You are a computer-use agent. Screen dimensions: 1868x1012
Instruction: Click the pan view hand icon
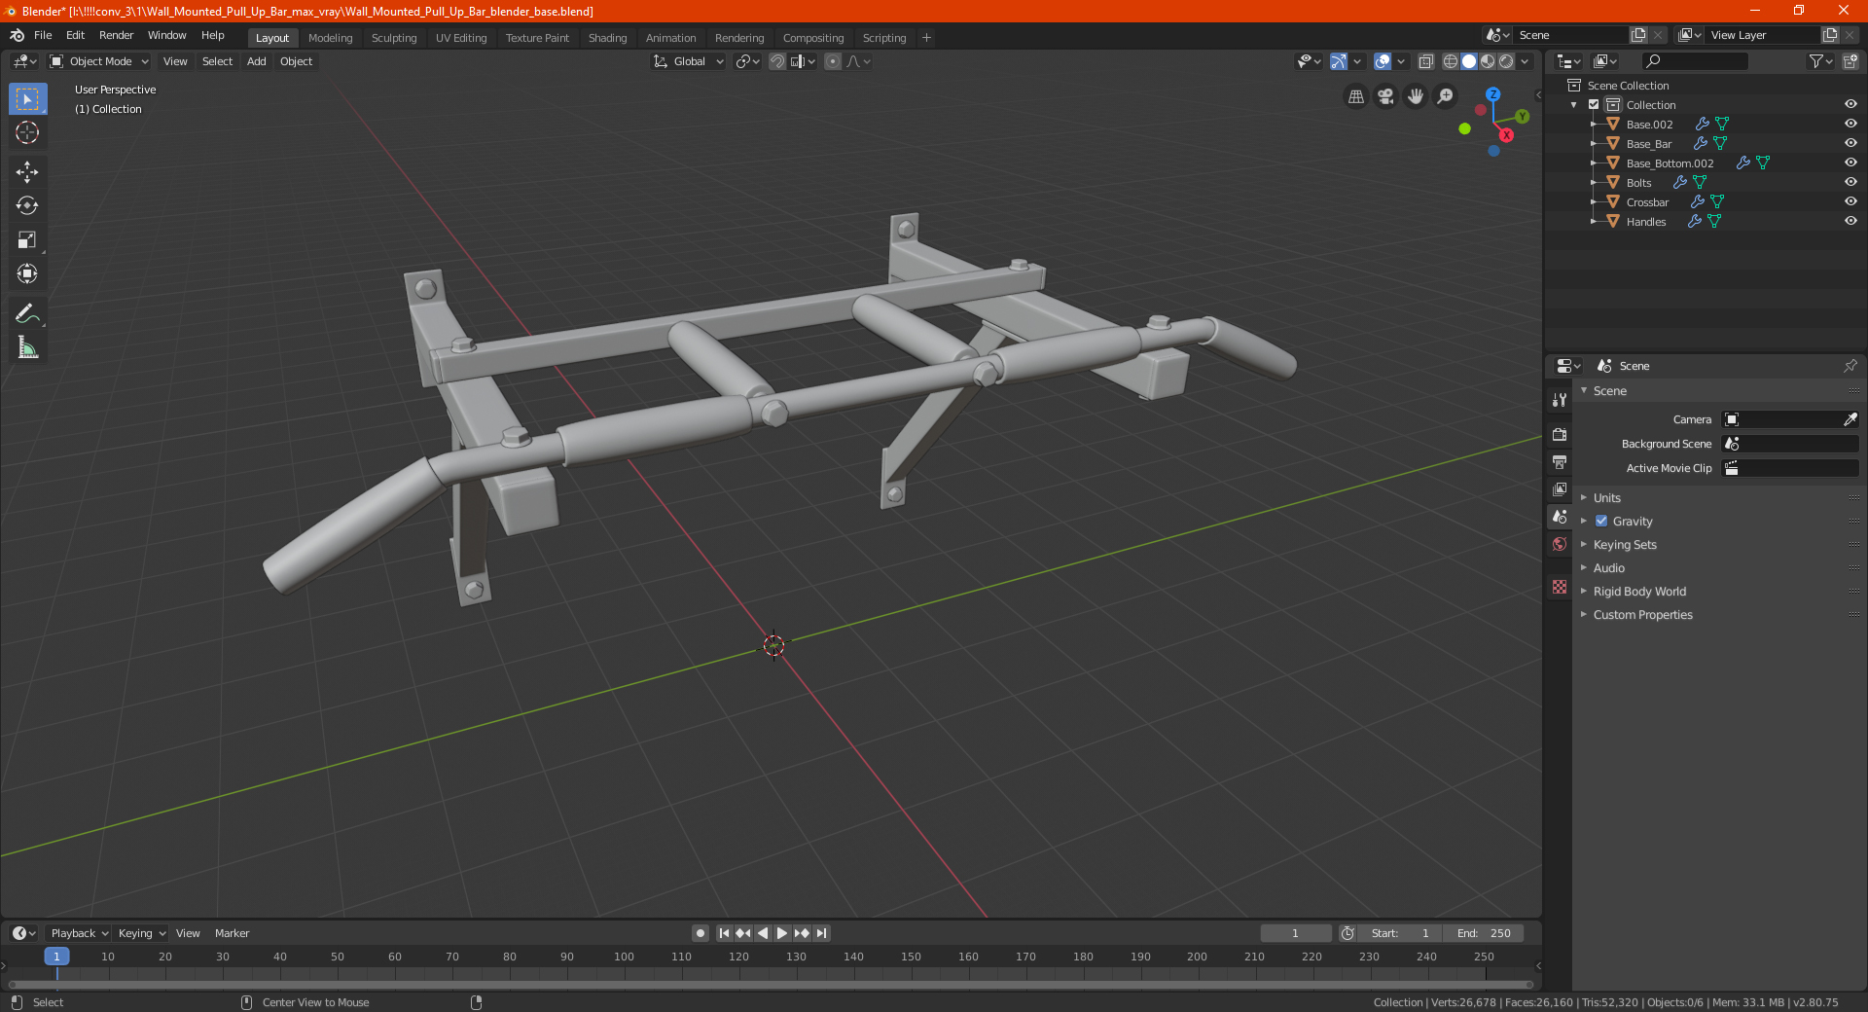tap(1416, 96)
